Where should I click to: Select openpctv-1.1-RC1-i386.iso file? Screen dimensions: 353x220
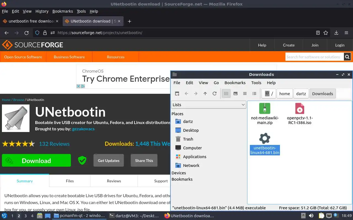300,114
